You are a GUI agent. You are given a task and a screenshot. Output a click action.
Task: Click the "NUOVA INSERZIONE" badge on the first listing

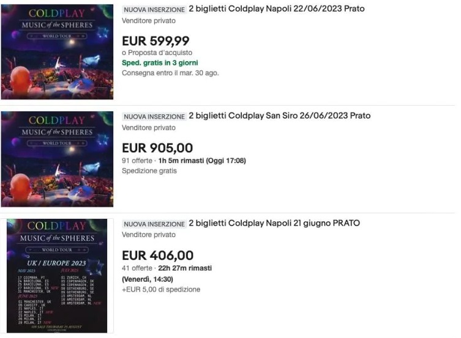[154, 10]
